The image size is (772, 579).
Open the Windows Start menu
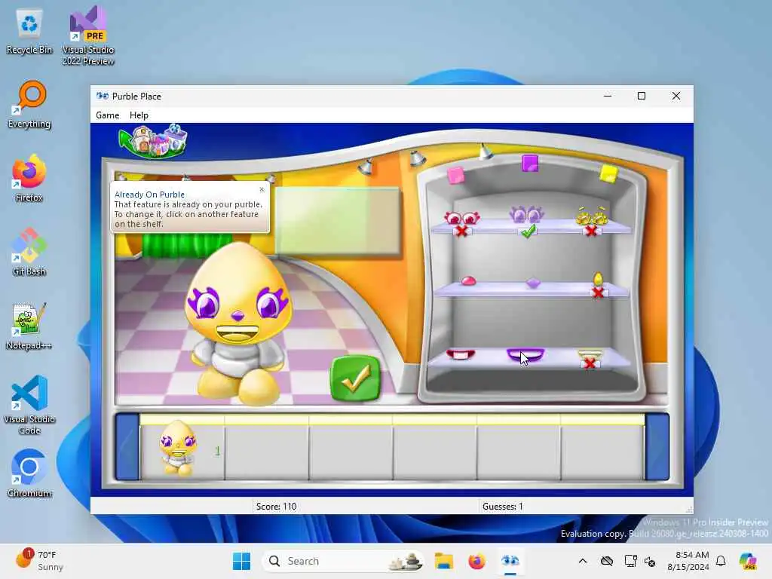(241, 561)
